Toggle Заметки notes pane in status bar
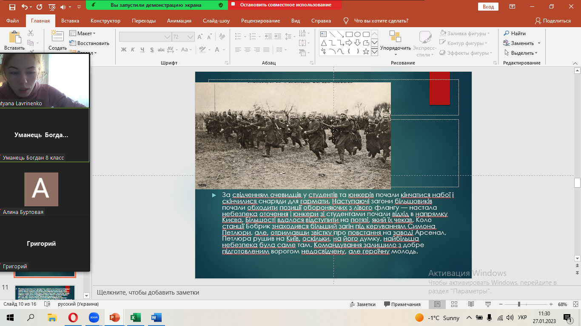The image size is (581, 326). point(362,304)
